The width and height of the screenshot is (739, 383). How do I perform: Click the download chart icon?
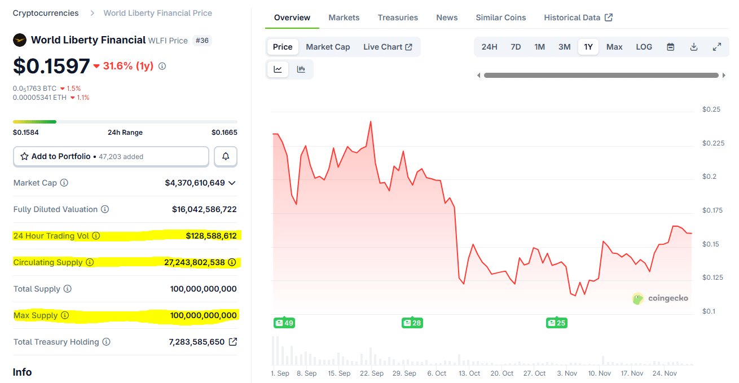(693, 47)
